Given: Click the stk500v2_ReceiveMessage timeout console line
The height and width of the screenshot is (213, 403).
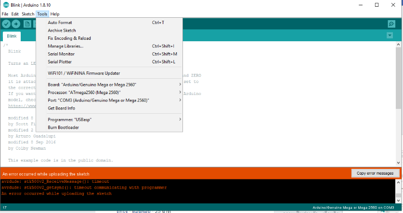Looking at the screenshot, I should [x=55, y=181].
